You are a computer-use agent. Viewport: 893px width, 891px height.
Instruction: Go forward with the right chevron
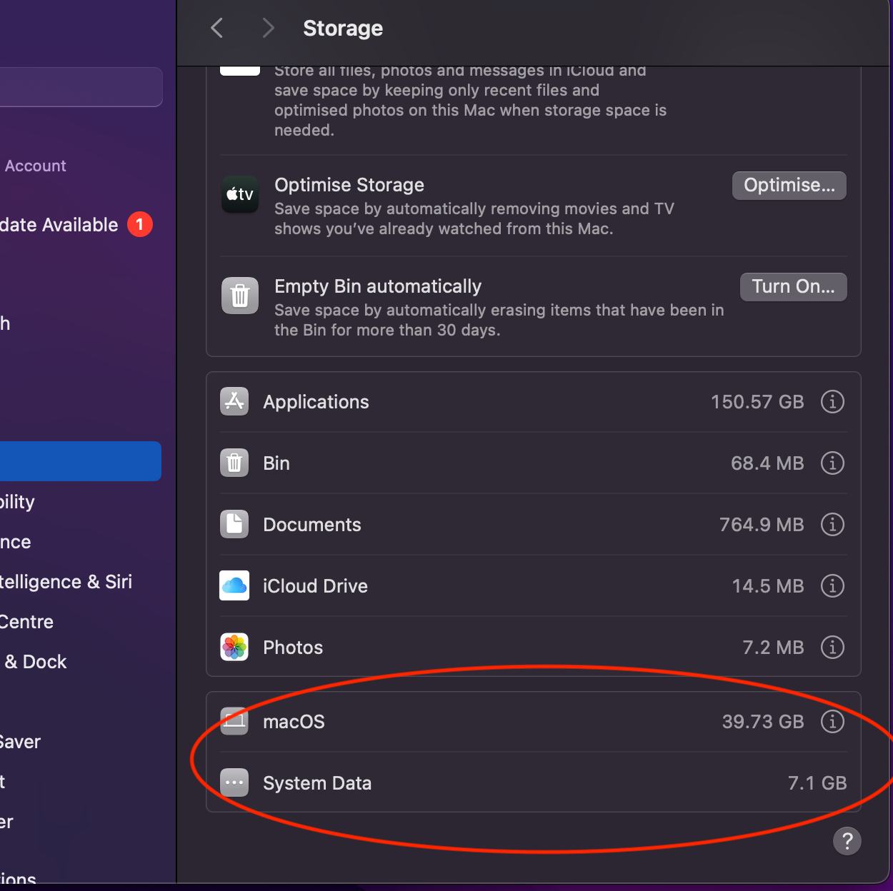click(268, 28)
